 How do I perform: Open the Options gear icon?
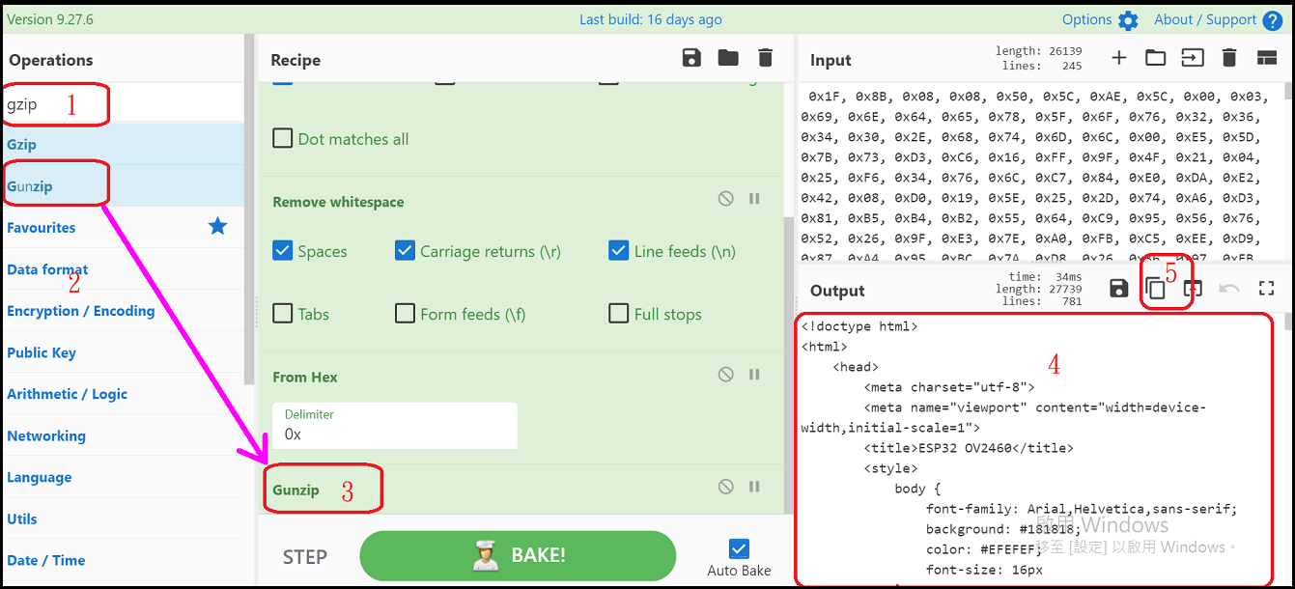(x=1128, y=20)
